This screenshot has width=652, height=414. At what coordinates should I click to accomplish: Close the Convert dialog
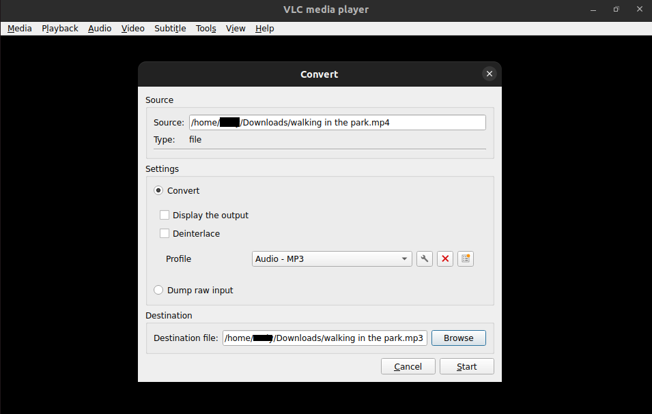(x=490, y=74)
